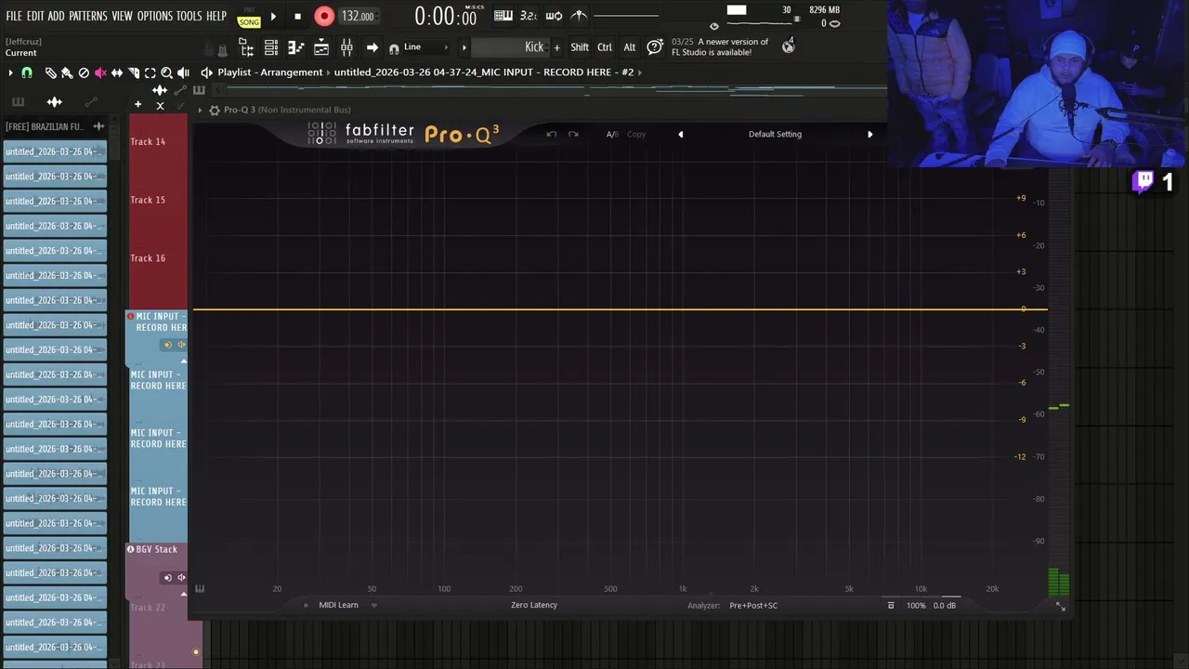
Task: Toggle the metronome icon
Action: 579,15
